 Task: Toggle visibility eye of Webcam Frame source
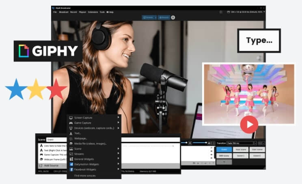coord(211,158)
